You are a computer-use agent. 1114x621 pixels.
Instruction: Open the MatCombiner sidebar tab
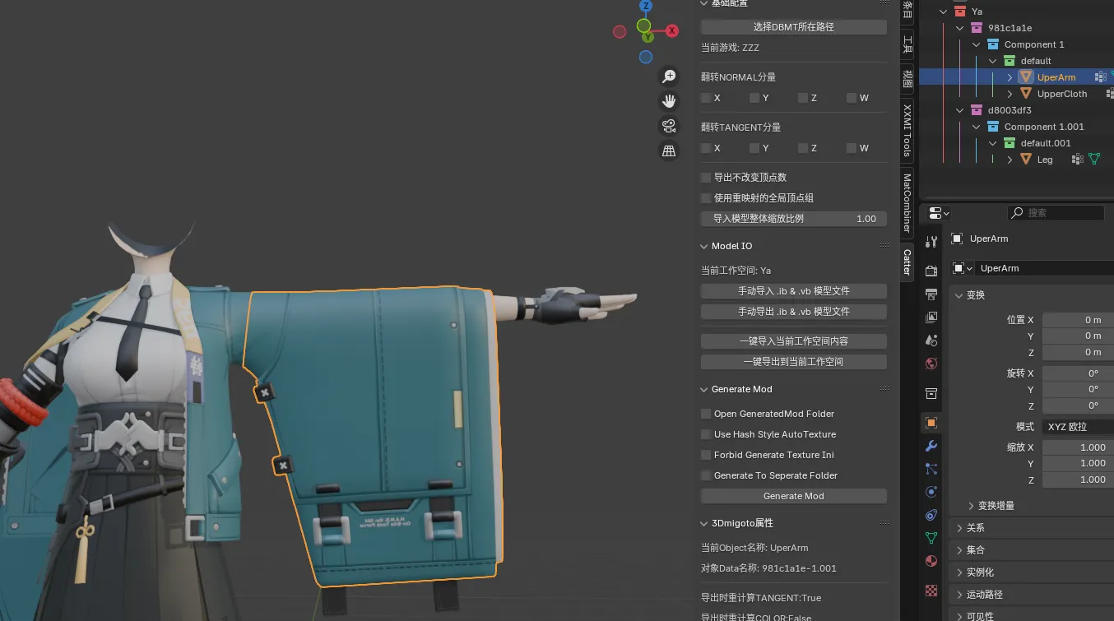coord(907,202)
